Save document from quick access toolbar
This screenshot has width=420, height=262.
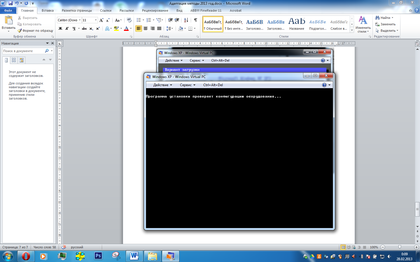10,3
